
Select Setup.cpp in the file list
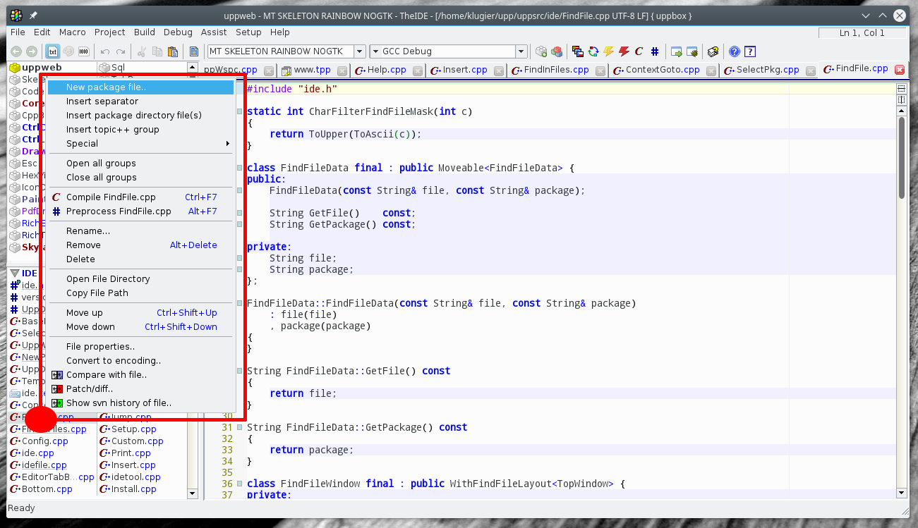click(133, 429)
